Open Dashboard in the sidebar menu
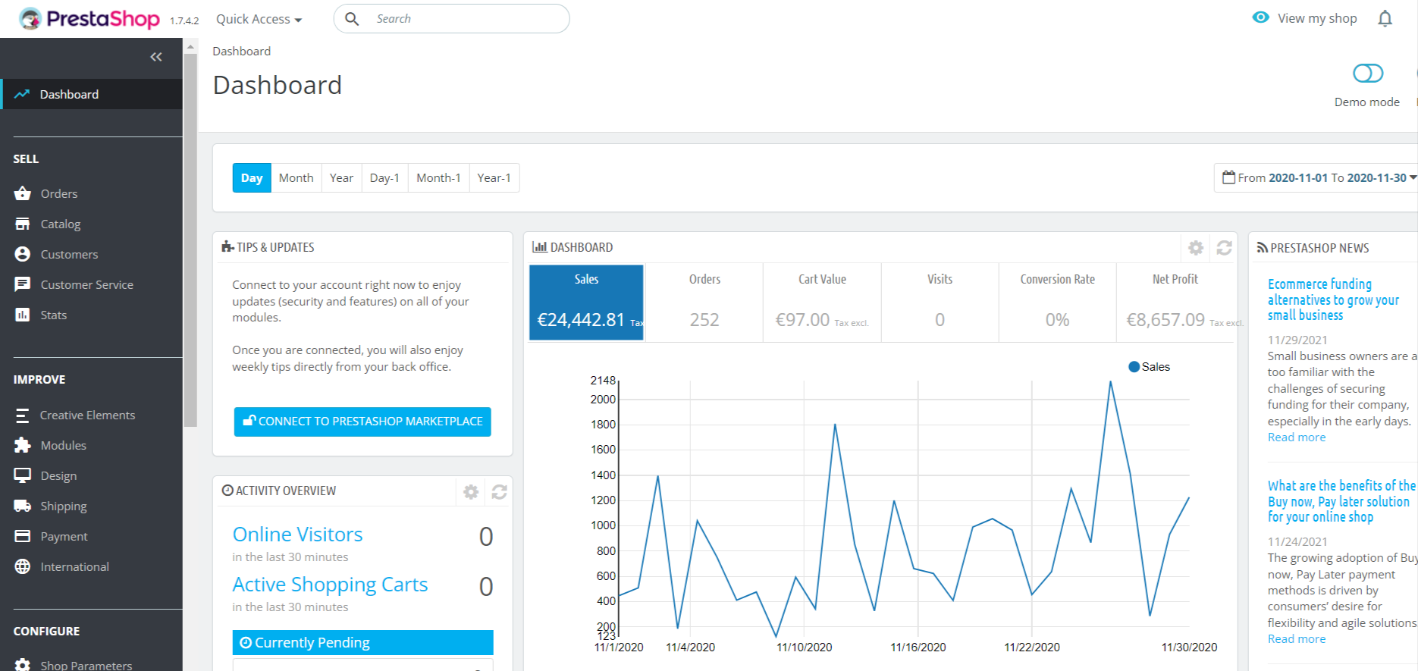The width and height of the screenshot is (1418, 671). [92, 94]
